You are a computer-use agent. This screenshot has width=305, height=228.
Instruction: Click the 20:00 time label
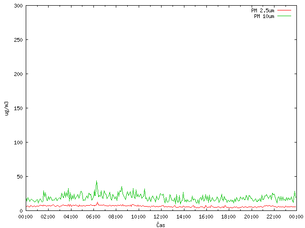tap(251, 217)
